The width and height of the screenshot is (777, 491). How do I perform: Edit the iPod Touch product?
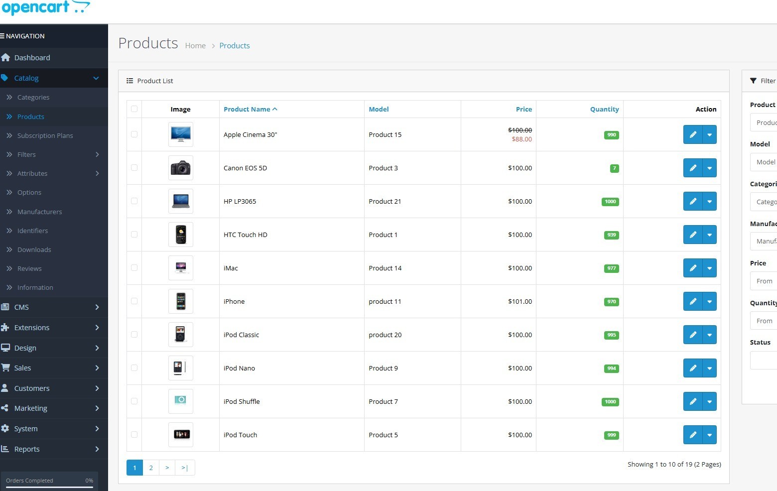click(x=692, y=435)
